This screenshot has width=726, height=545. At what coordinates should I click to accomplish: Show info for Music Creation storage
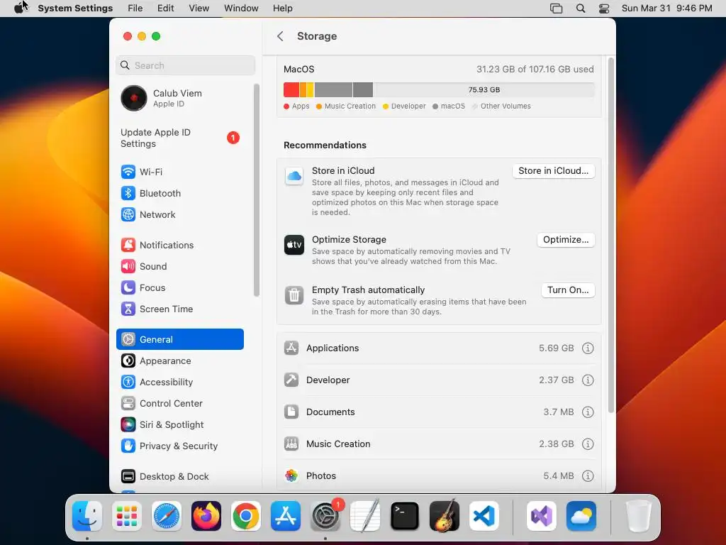pos(588,444)
